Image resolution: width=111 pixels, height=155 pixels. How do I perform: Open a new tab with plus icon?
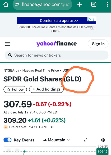(x=80, y=4)
